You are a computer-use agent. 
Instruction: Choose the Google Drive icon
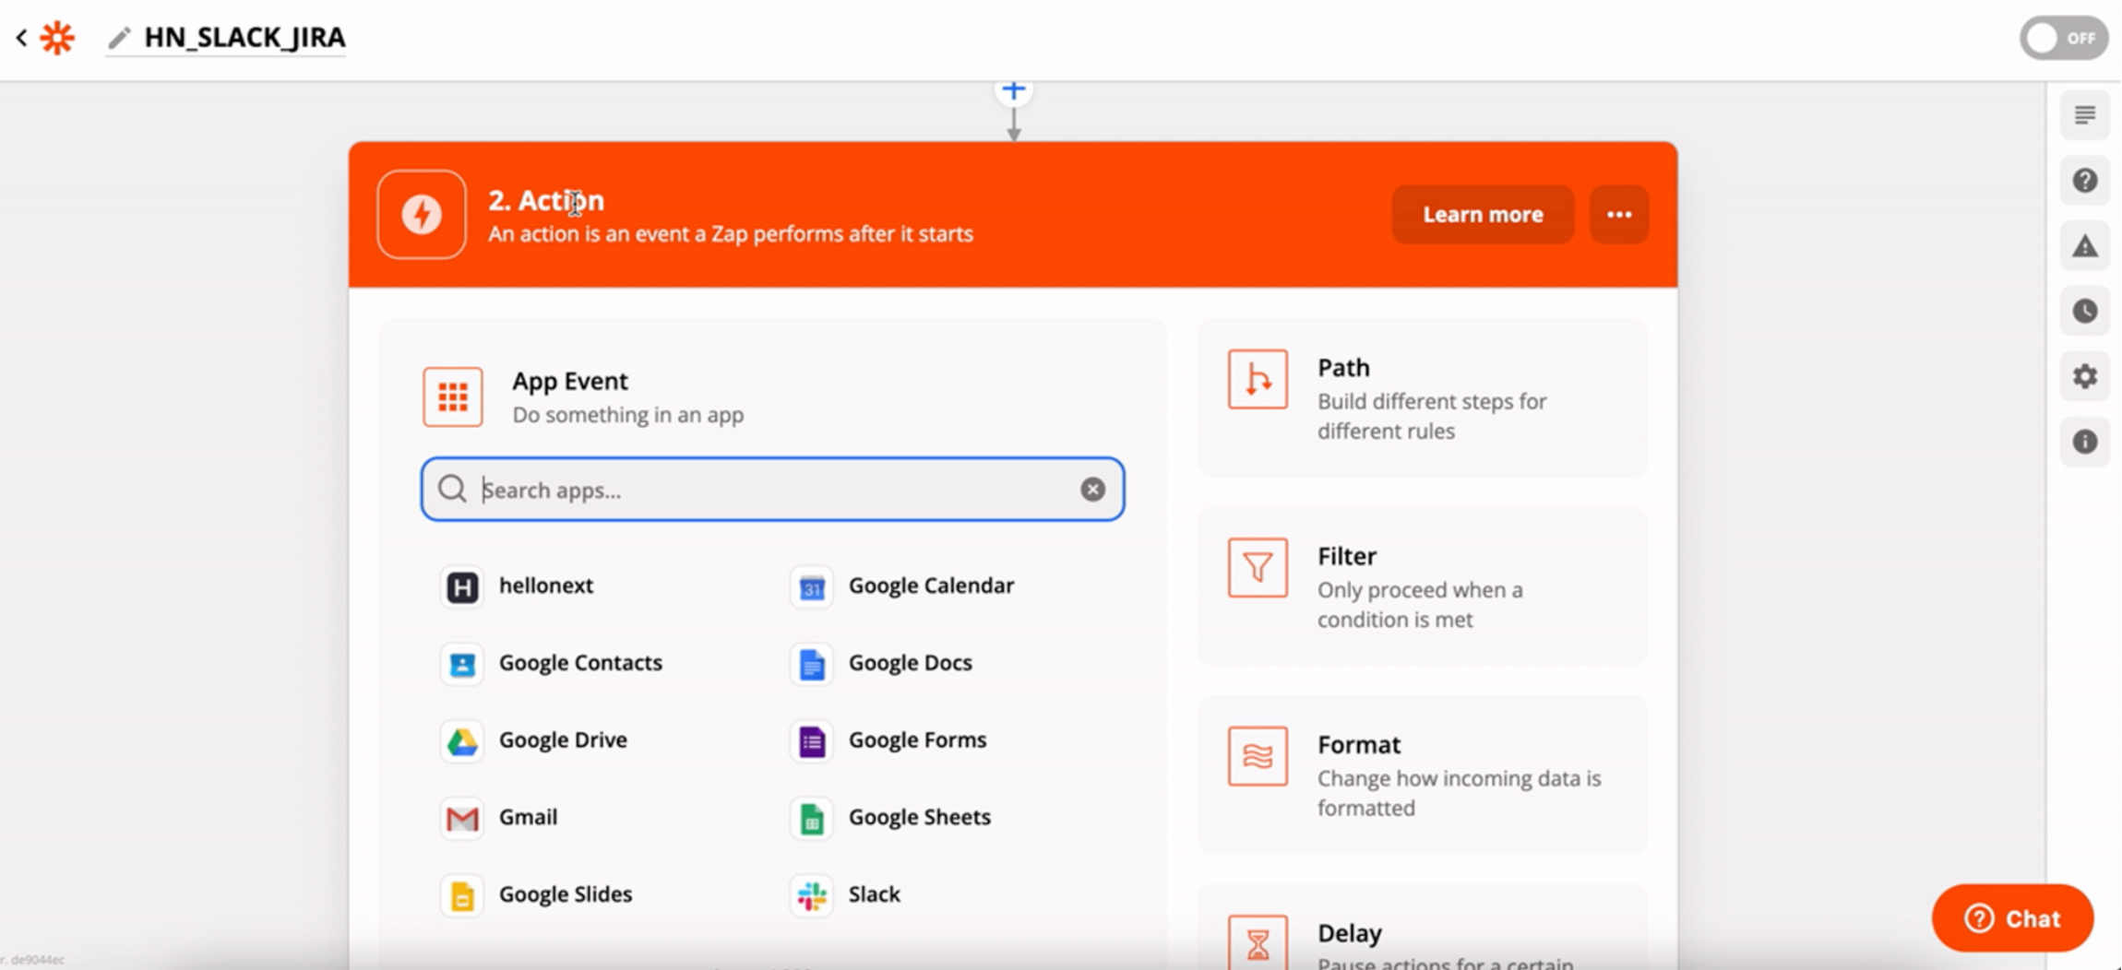462,742
